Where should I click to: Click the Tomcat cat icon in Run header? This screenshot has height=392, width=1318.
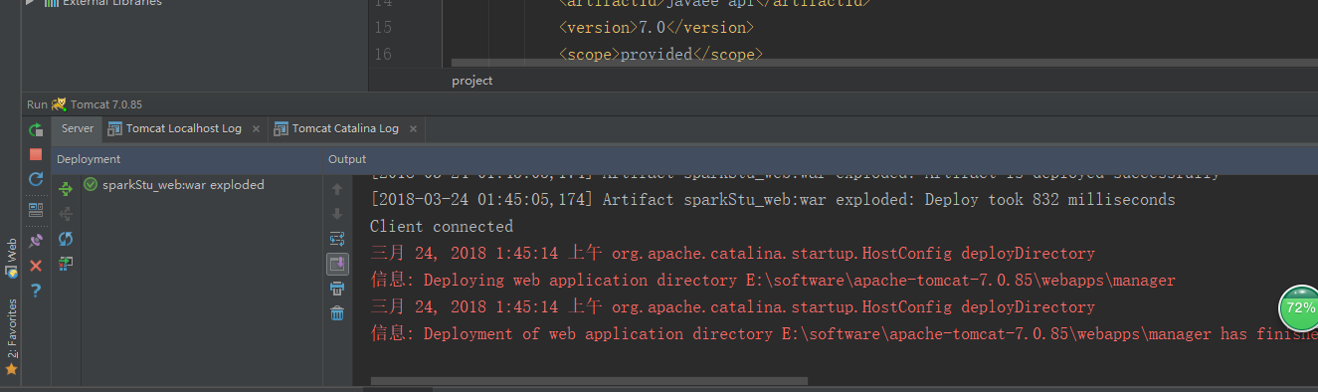(x=60, y=104)
